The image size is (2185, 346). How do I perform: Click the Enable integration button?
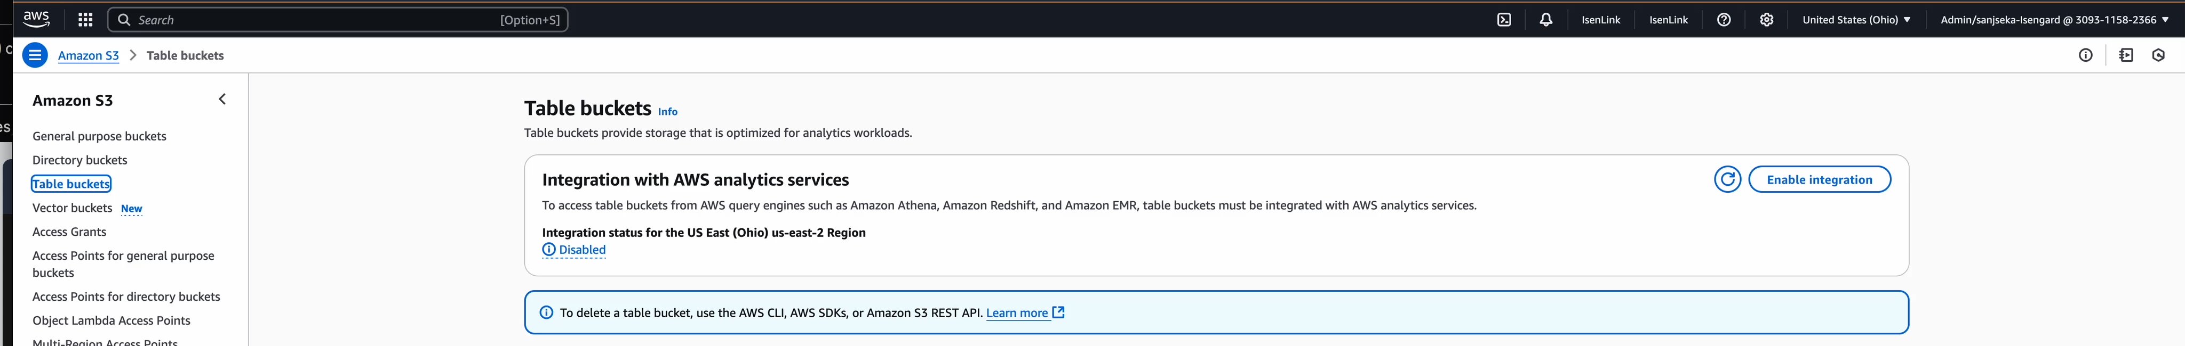pos(1819,179)
